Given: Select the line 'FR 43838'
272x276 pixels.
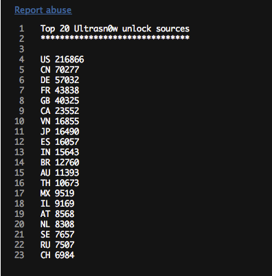Looking at the screenshot, I should (x=60, y=91).
